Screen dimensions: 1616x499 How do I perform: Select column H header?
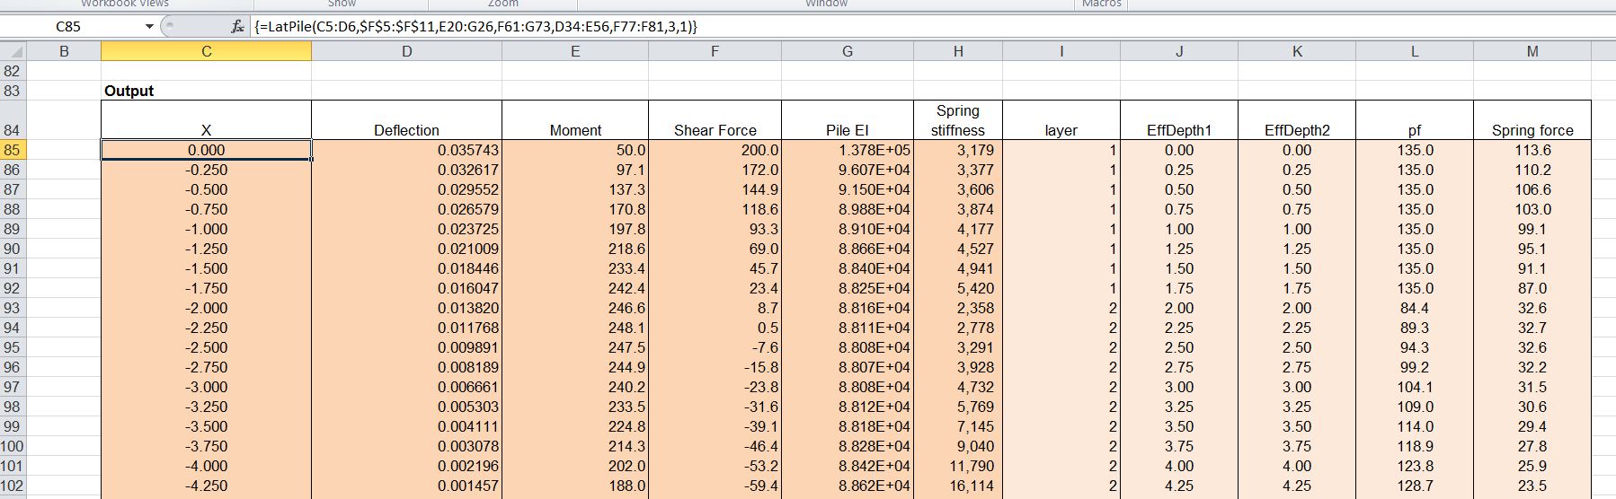coord(957,52)
